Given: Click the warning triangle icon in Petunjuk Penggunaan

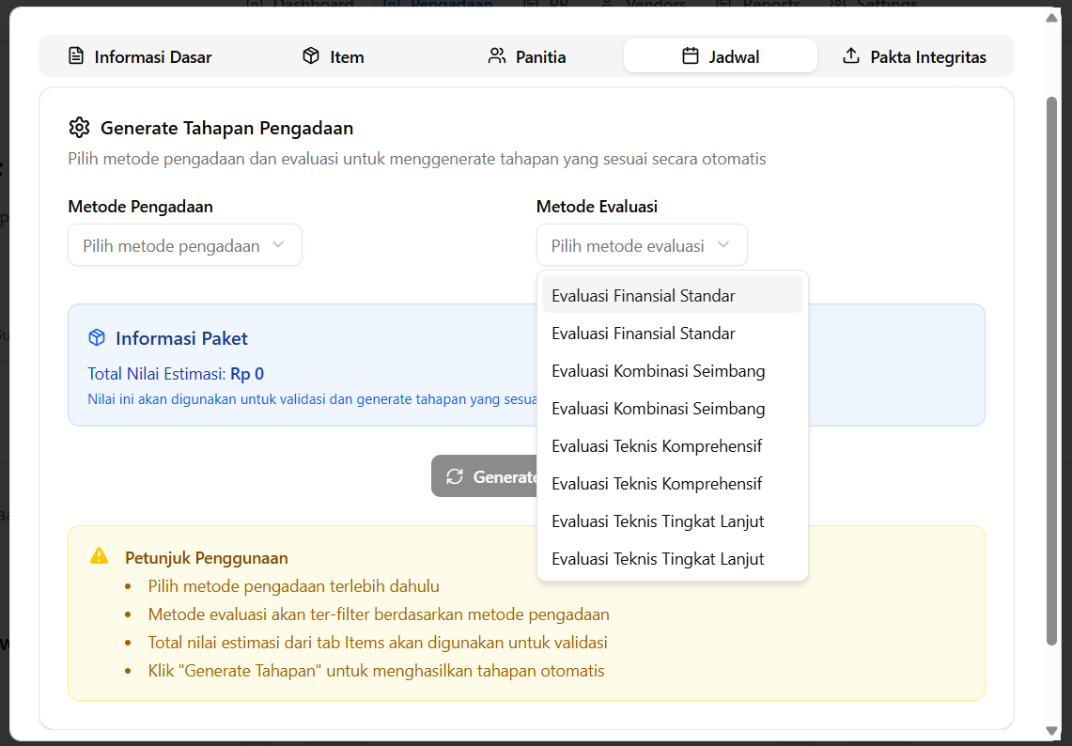Looking at the screenshot, I should [98, 556].
